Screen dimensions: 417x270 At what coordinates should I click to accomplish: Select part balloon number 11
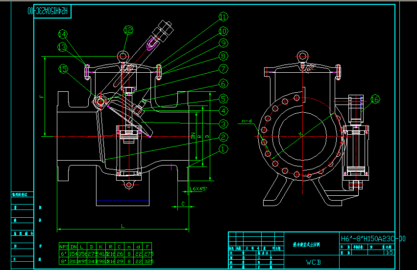tap(223, 17)
